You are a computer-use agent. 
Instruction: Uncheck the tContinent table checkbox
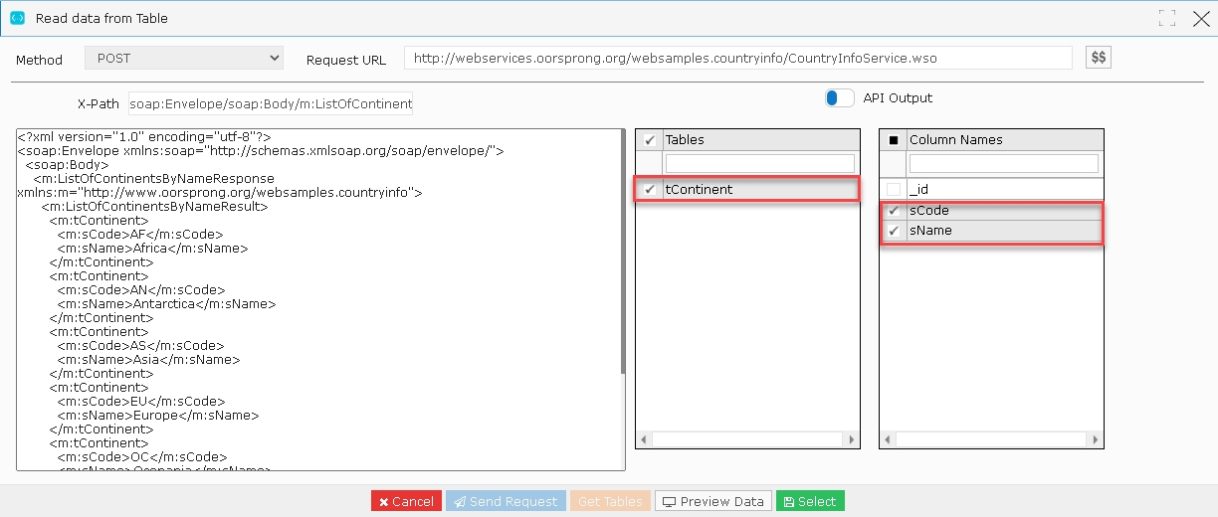[x=650, y=189]
